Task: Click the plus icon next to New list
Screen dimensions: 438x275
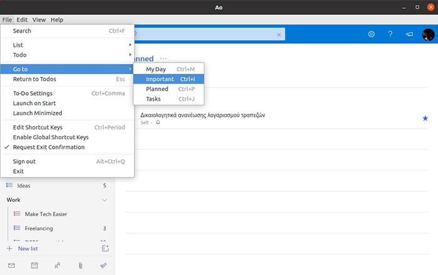Action: [9, 249]
